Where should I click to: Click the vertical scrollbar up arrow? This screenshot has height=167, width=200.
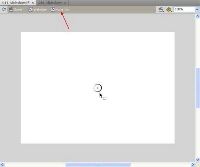198,16
